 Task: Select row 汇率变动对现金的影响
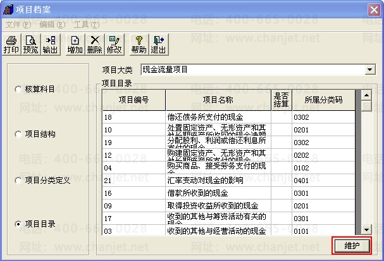(x=229, y=181)
